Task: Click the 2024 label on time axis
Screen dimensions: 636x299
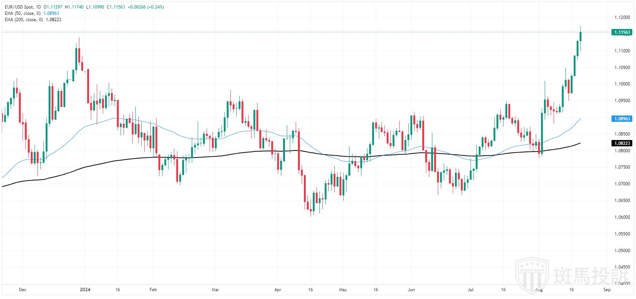Action: (x=85, y=289)
